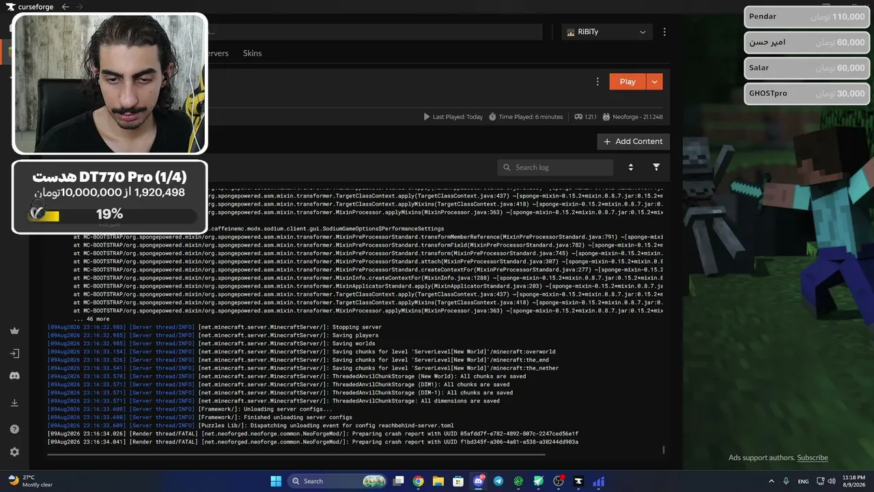Open three-dot menu beside RiBiTy account
This screenshot has width=874, height=492.
[664, 32]
